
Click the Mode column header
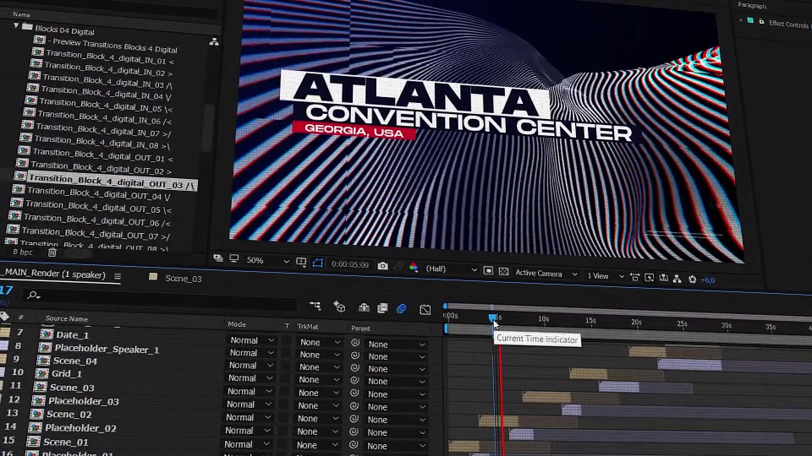click(237, 324)
